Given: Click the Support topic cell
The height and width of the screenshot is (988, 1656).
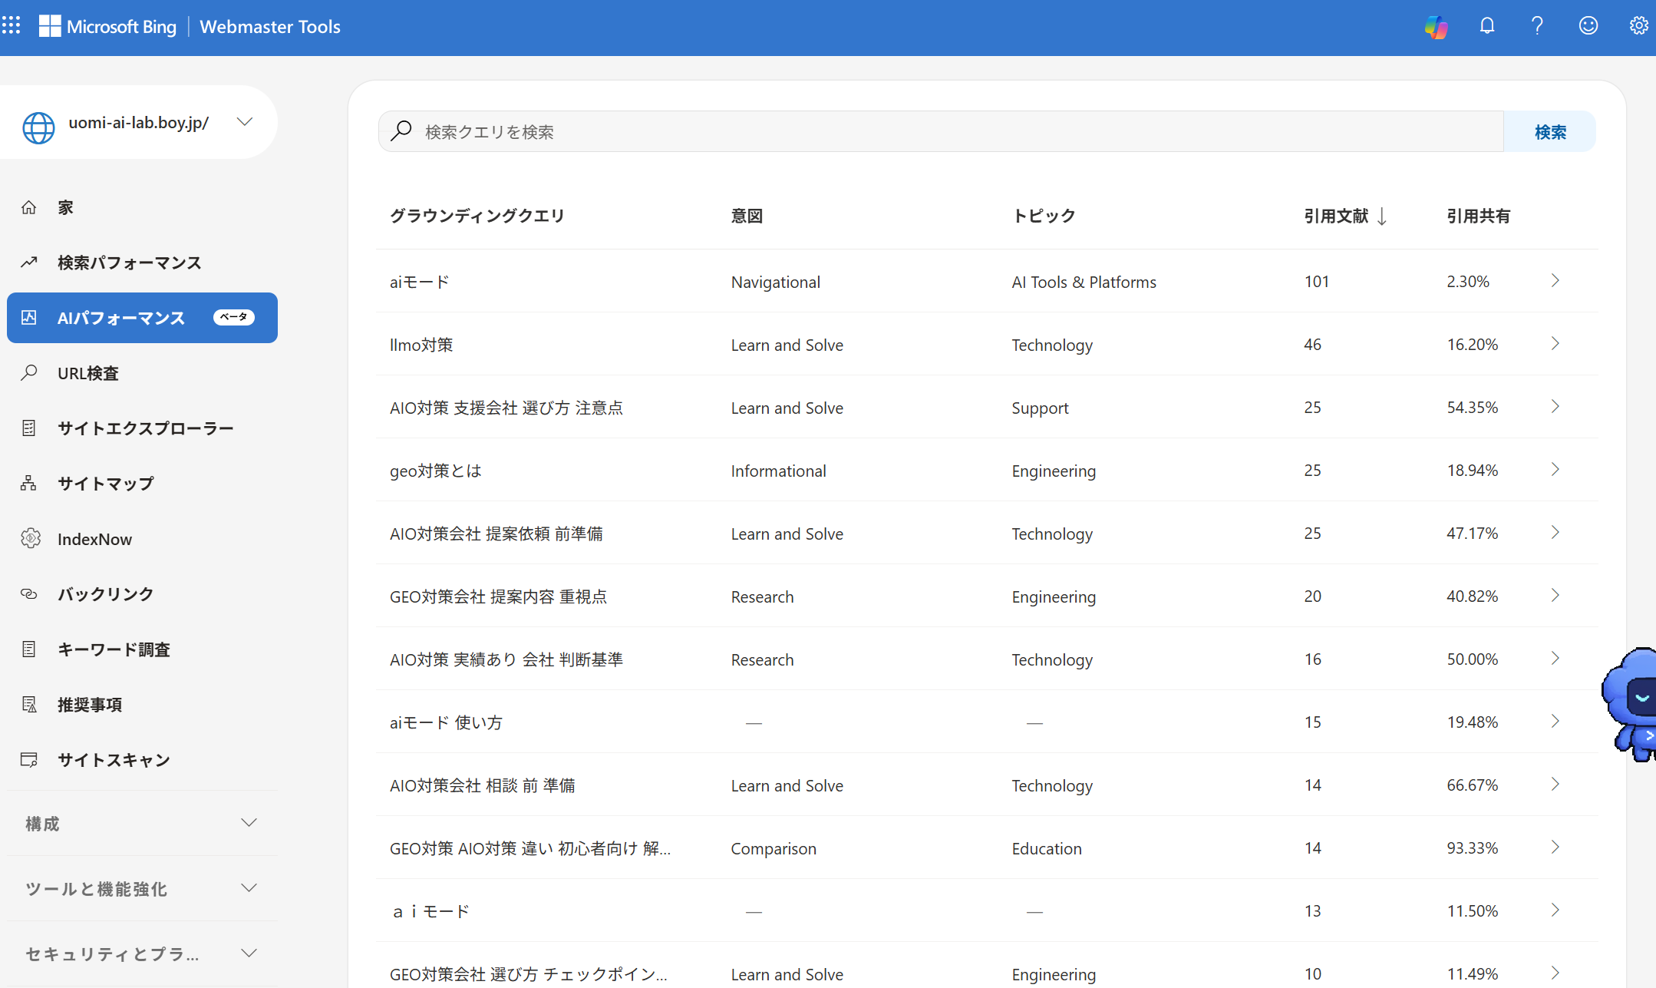Looking at the screenshot, I should 1040,408.
